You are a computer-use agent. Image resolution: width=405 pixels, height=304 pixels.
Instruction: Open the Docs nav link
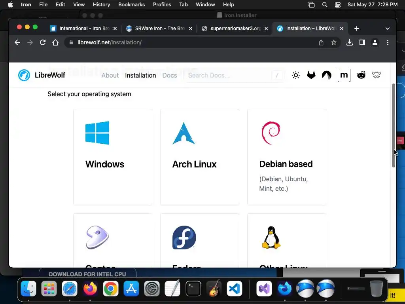click(170, 75)
